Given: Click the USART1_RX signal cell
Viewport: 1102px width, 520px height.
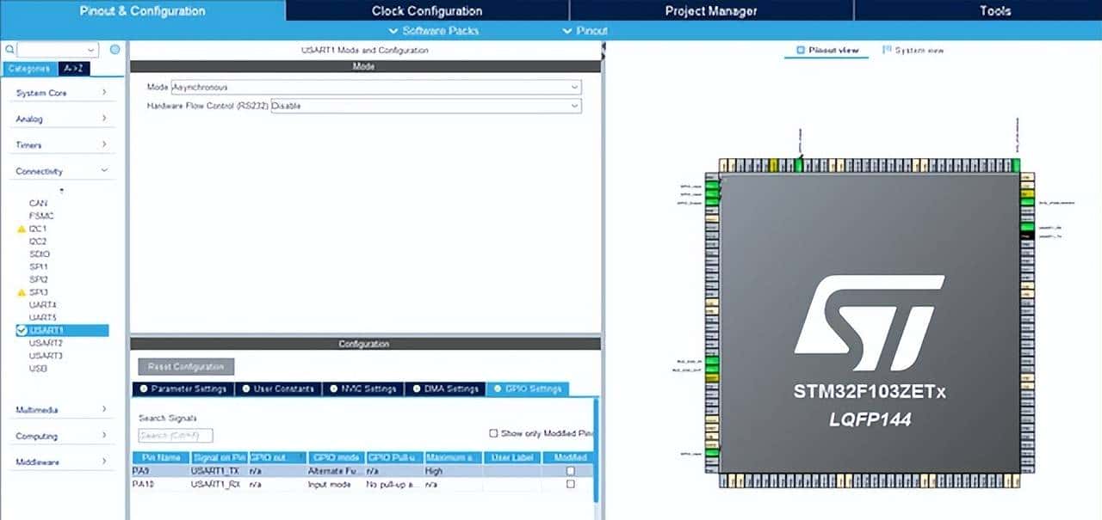Looking at the screenshot, I should pos(219,484).
